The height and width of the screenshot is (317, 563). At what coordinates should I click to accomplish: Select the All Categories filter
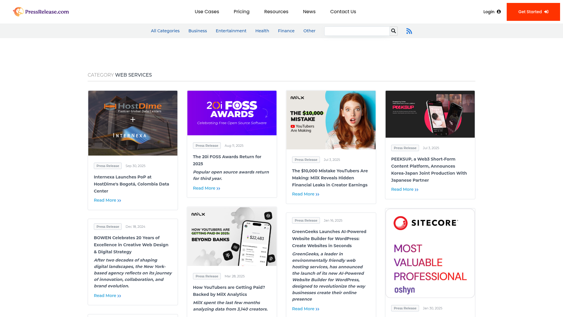[x=165, y=31]
